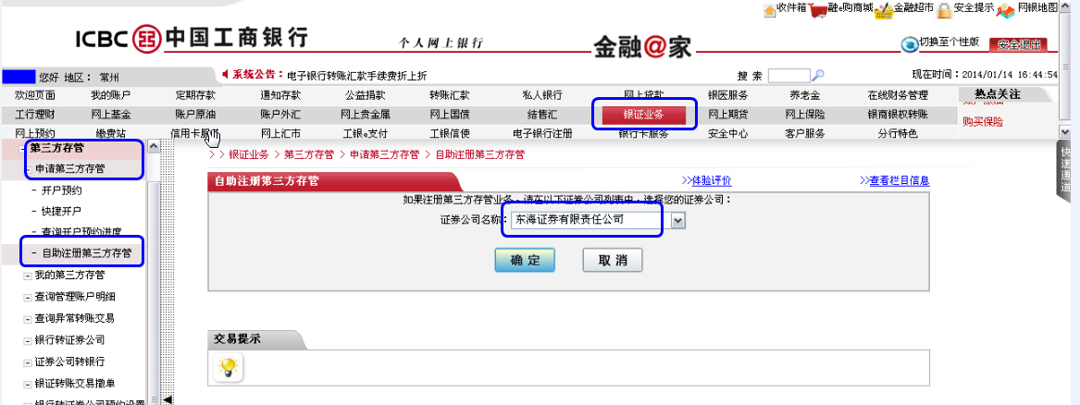Open the 银证业务 menu item
The height and width of the screenshot is (405, 1080).
(x=644, y=114)
